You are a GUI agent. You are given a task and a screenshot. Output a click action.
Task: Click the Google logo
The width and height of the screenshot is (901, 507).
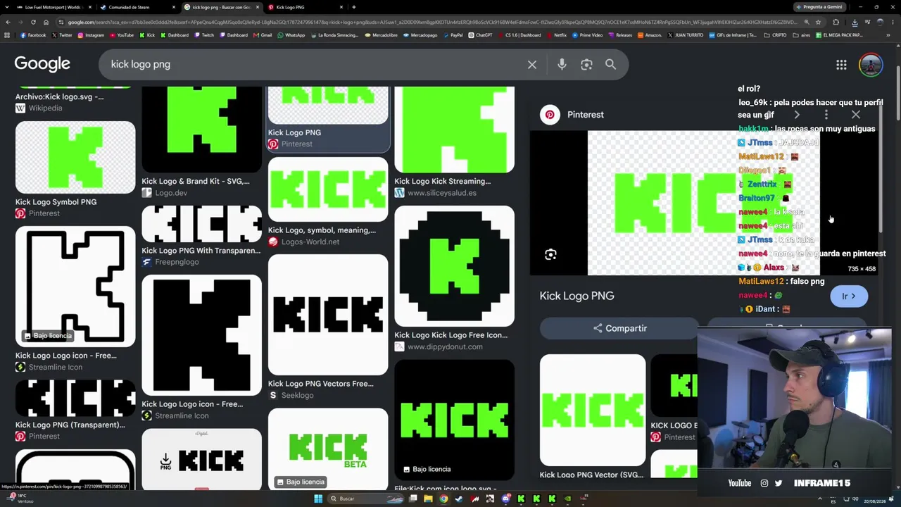tap(42, 64)
